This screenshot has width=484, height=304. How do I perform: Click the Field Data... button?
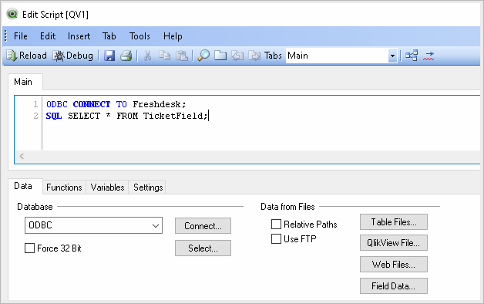394,286
